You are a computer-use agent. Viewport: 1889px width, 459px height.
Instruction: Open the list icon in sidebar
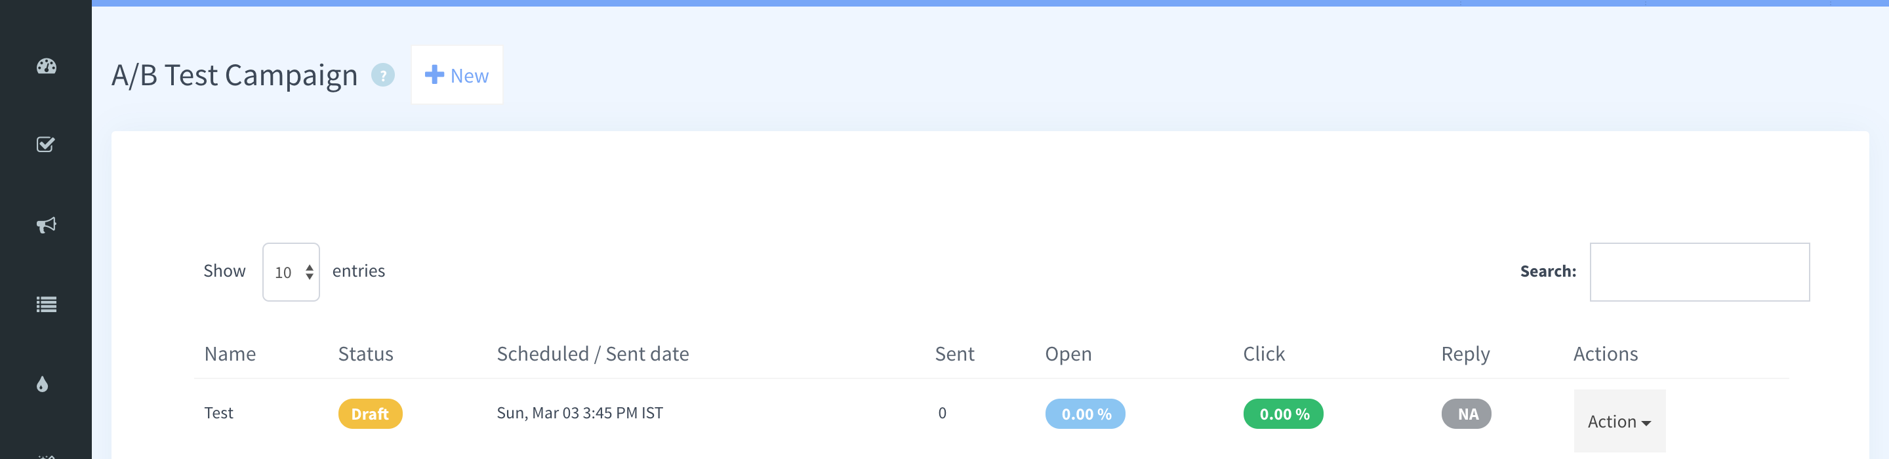46,304
